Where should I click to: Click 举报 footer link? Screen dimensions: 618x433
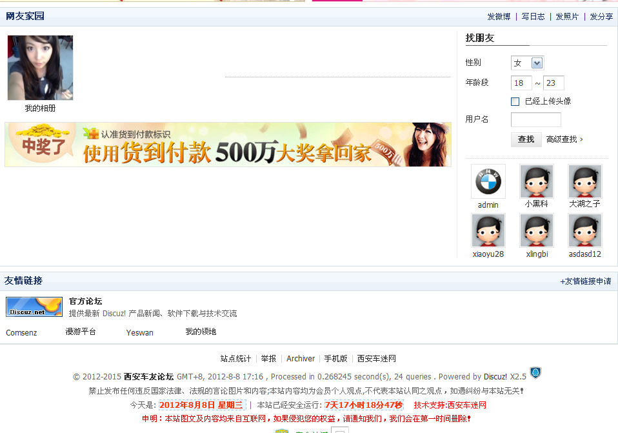pos(268,359)
